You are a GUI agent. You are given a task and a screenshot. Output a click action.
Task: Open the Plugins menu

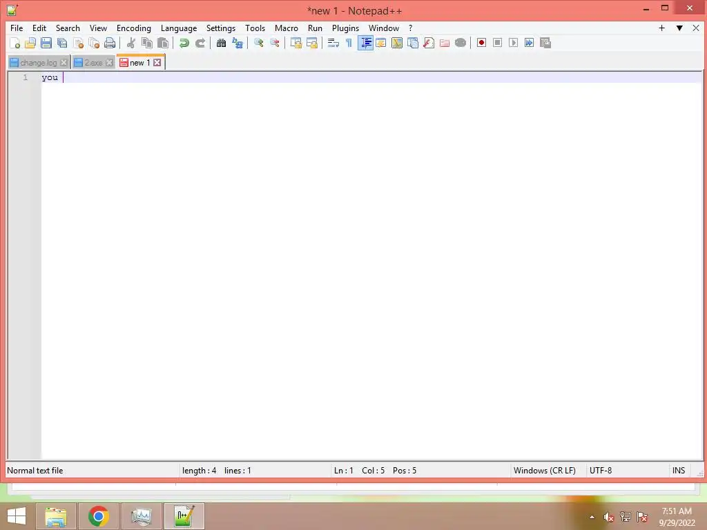(345, 28)
